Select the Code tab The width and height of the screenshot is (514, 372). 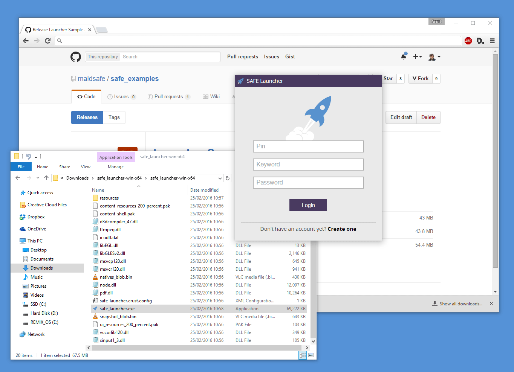pos(86,97)
